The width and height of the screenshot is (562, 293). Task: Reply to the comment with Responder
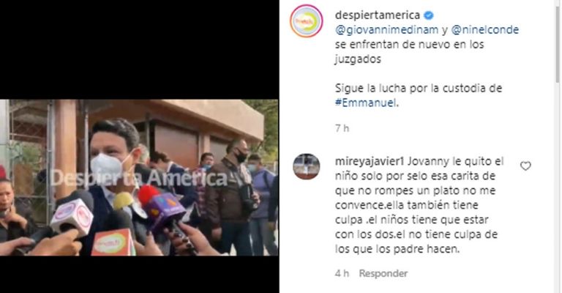tap(383, 273)
